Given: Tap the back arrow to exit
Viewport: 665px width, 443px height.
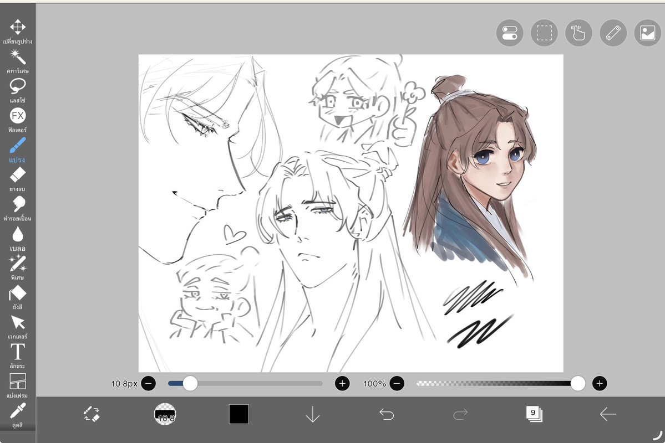Looking at the screenshot, I should point(608,414).
